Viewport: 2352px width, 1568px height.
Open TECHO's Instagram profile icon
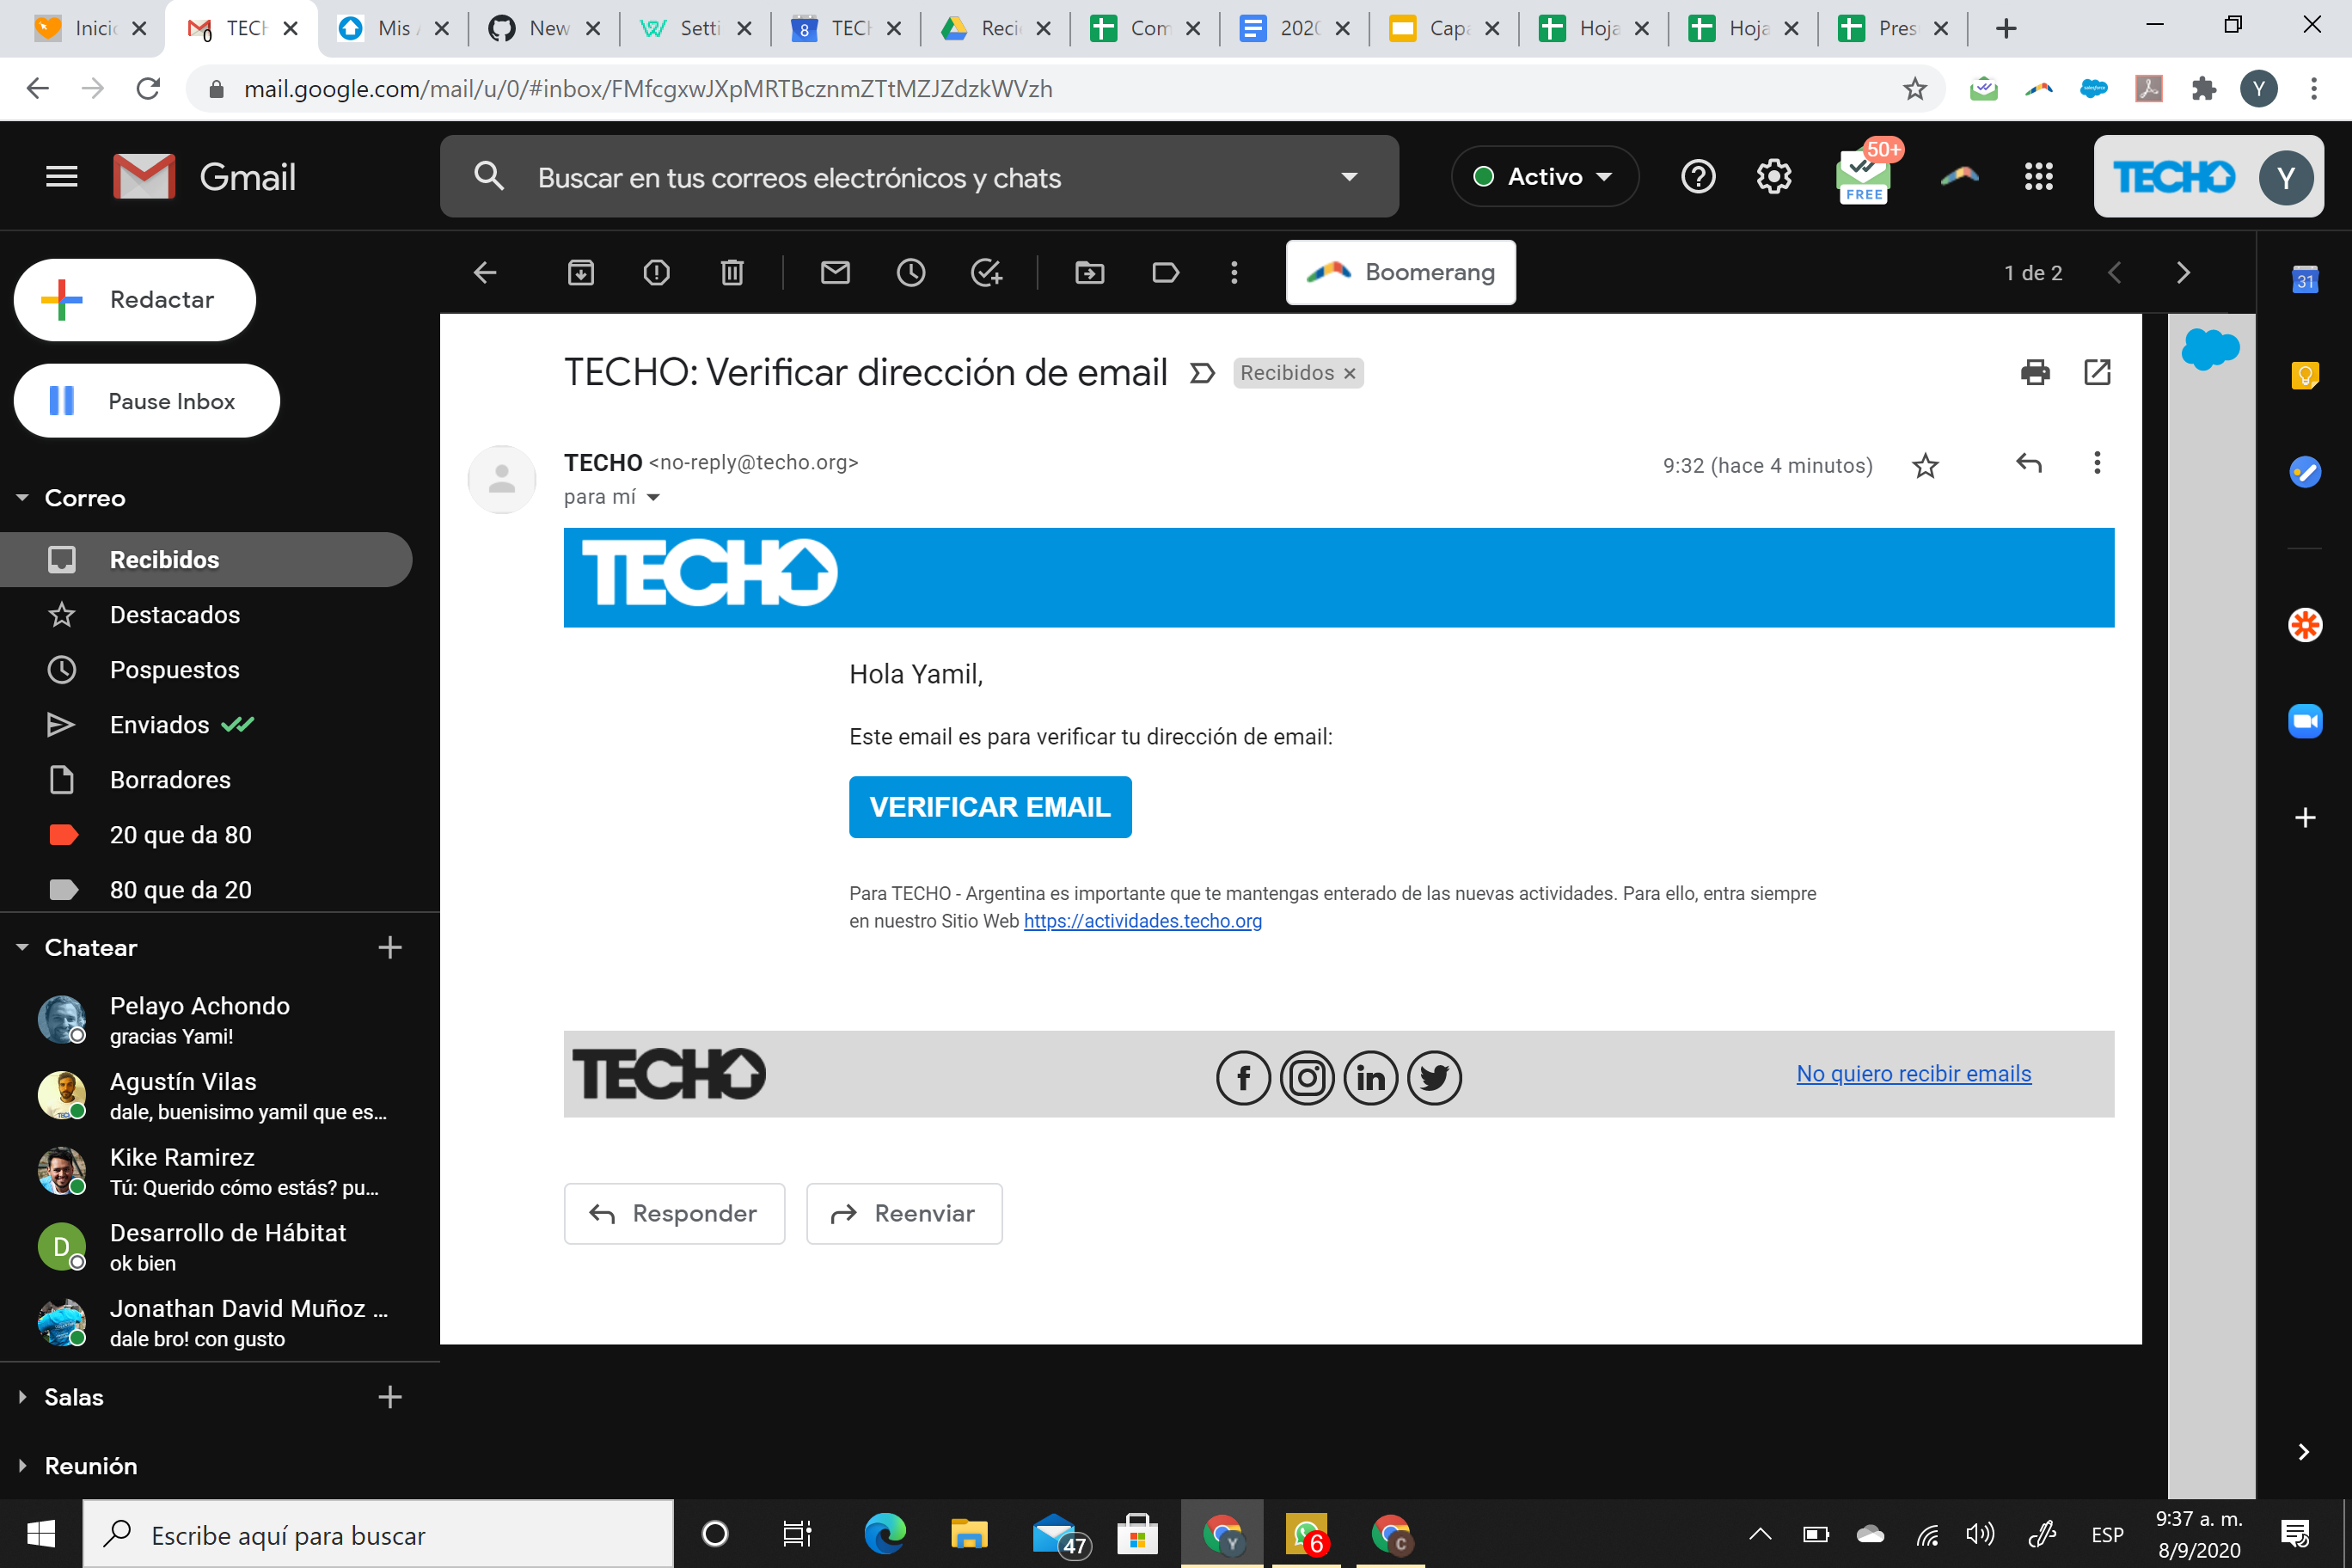click(1307, 1078)
